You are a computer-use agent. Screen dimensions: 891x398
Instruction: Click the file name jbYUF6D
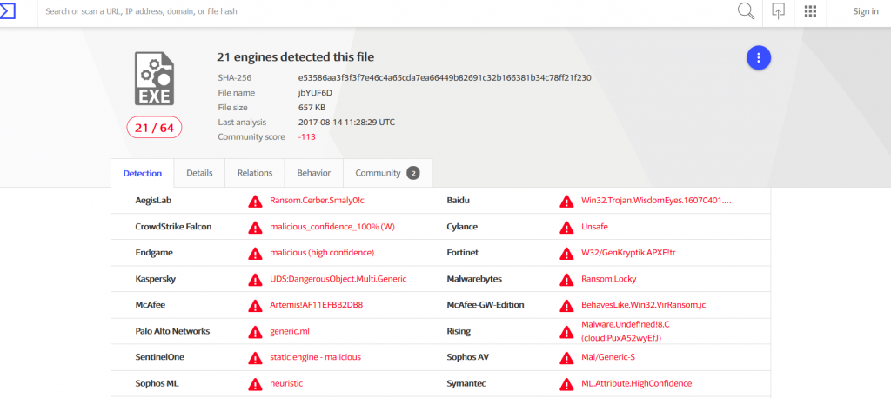pos(315,92)
